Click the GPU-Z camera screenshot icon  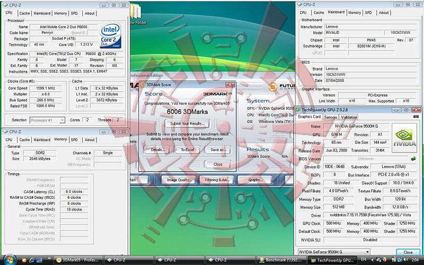(x=416, y=117)
